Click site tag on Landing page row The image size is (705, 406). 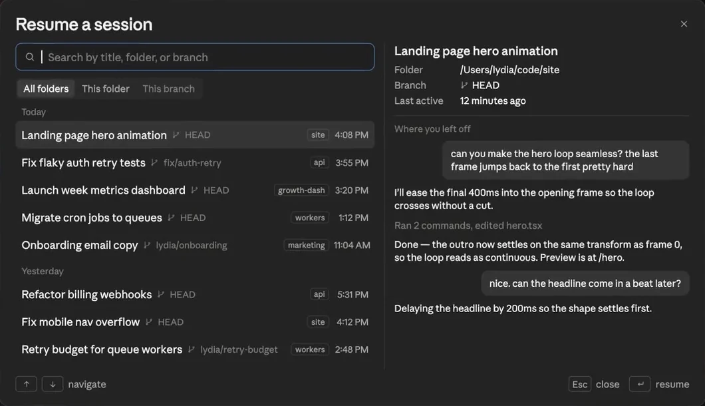tap(318, 134)
